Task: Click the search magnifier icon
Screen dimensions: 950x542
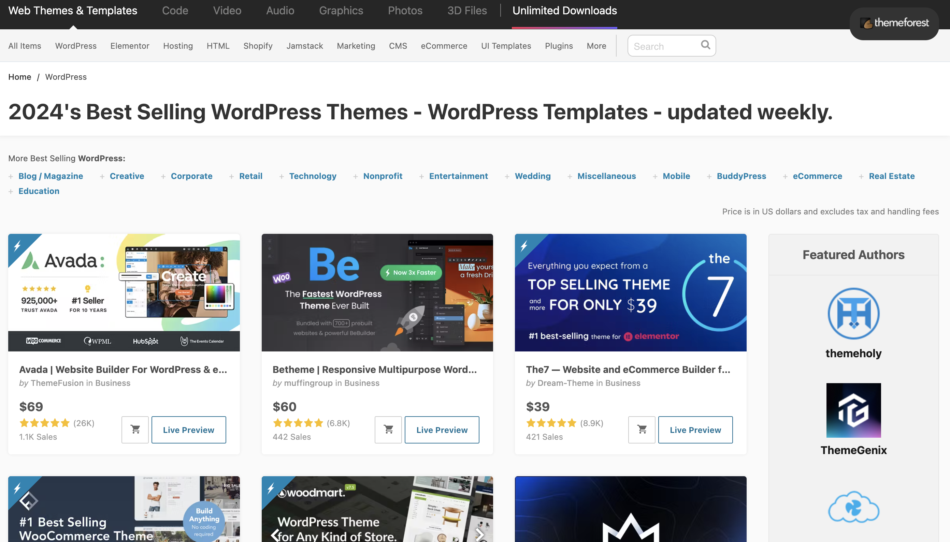Action: click(x=705, y=45)
